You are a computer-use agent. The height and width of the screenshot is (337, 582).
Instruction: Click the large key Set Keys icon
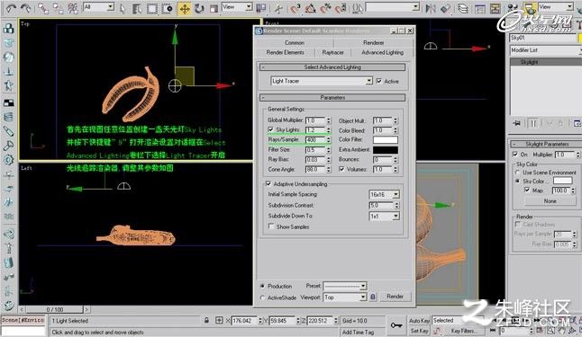pos(396,325)
